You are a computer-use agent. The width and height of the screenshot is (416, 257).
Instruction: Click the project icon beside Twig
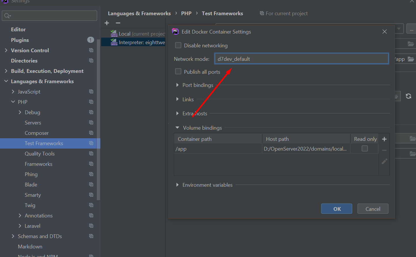click(x=91, y=205)
